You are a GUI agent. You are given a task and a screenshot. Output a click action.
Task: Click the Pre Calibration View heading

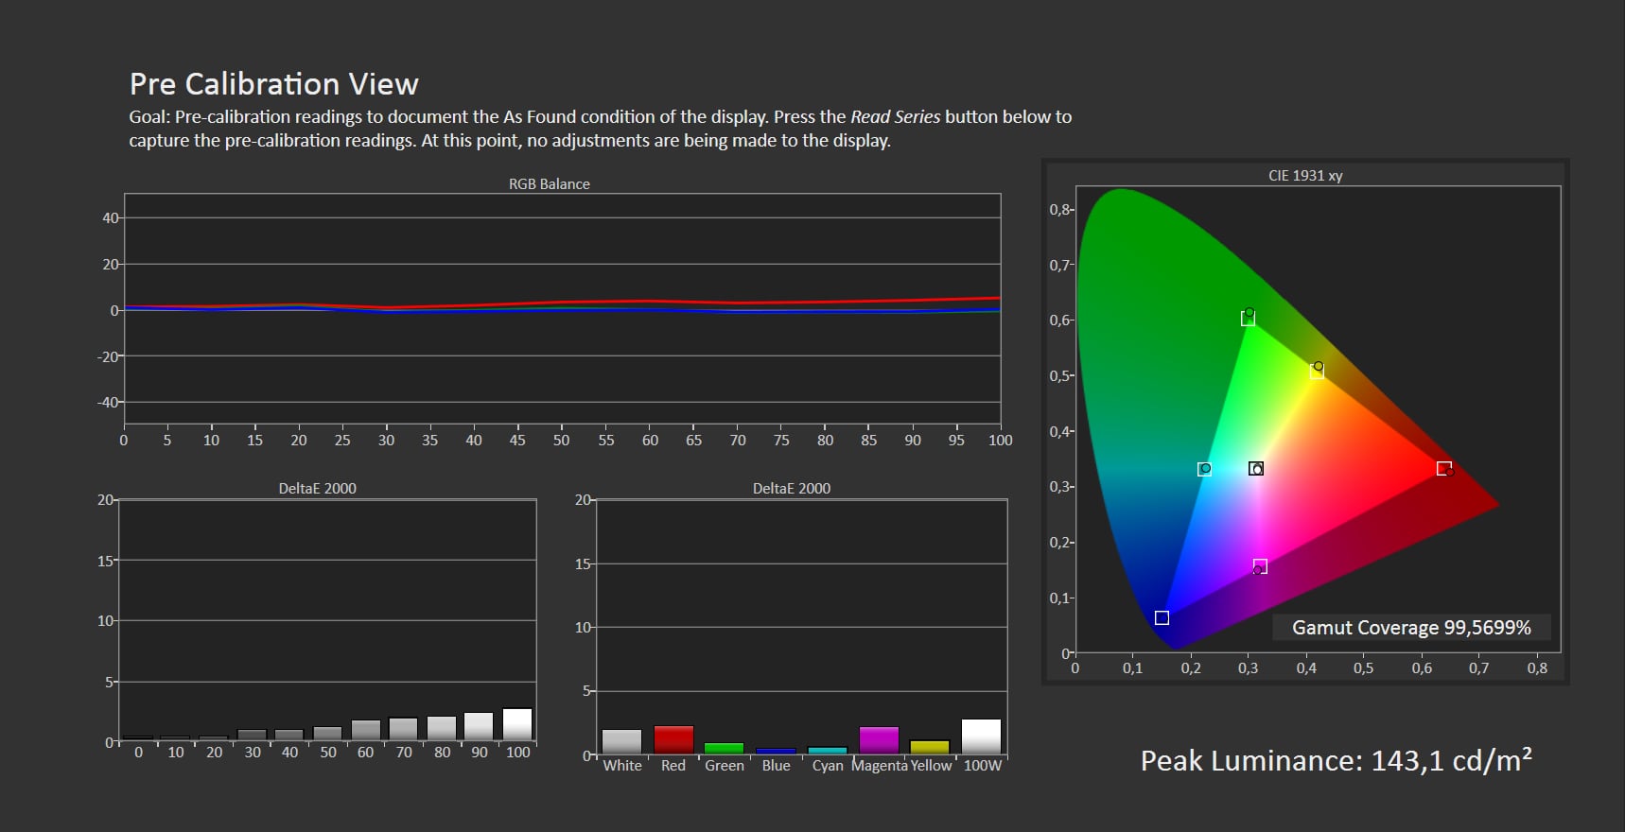tap(273, 84)
